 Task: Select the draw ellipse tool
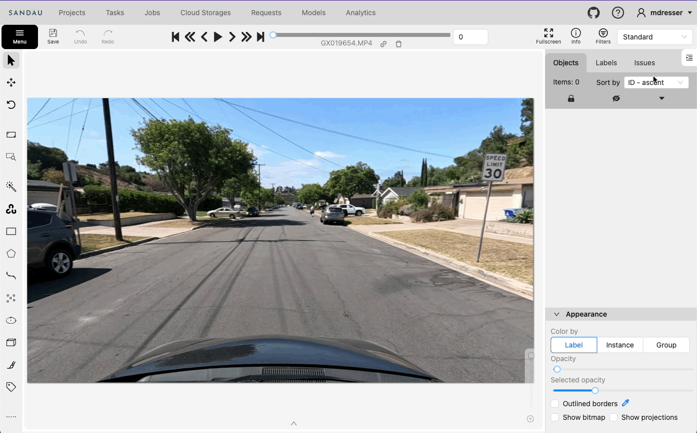coord(11,321)
